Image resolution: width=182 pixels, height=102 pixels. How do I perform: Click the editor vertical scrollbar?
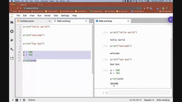[x=92, y=49]
